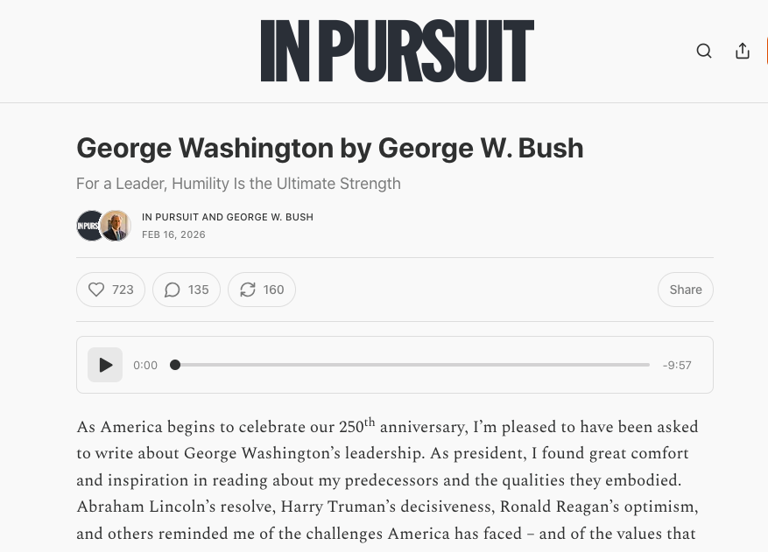
Task: Click the In Pursuit publication avatar
Action: coord(90,226)
